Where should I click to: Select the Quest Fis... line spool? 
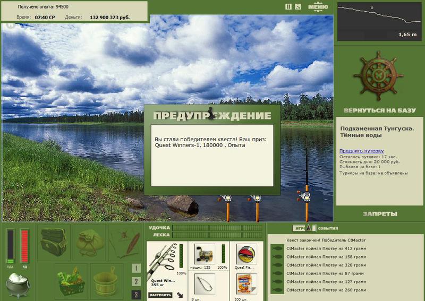[246, 254]
